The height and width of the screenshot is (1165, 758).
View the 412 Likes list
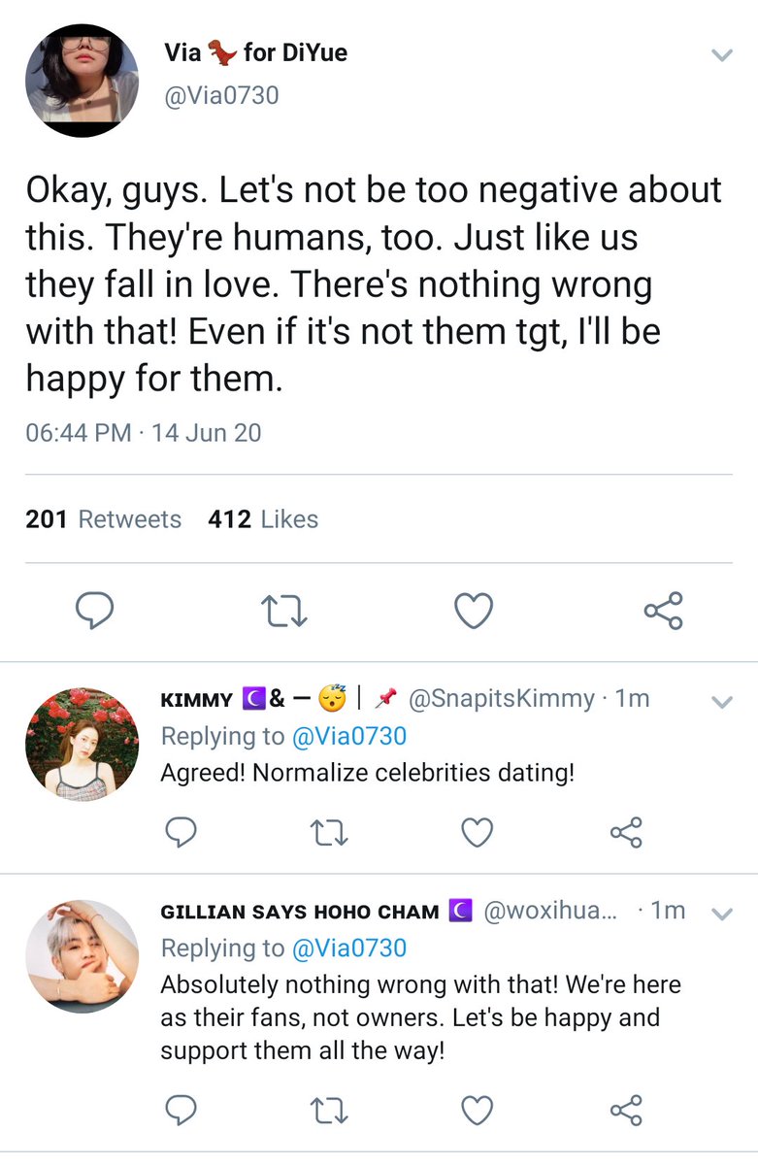263,519
